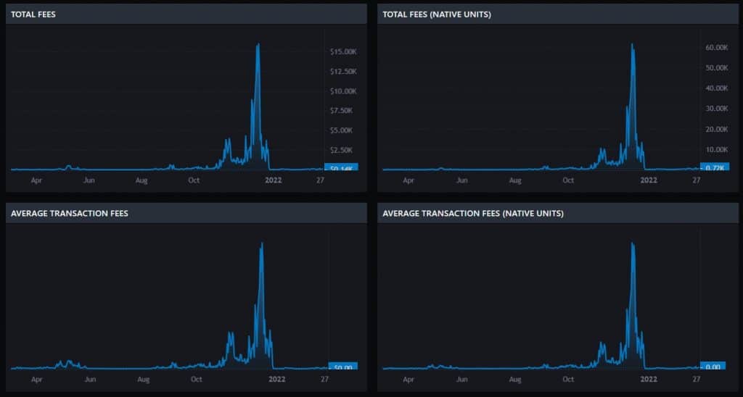Screen dimensions: 743x397
Task: Click the $7.50K axis label in Total Fees
Action: click(x=342, y=111)
